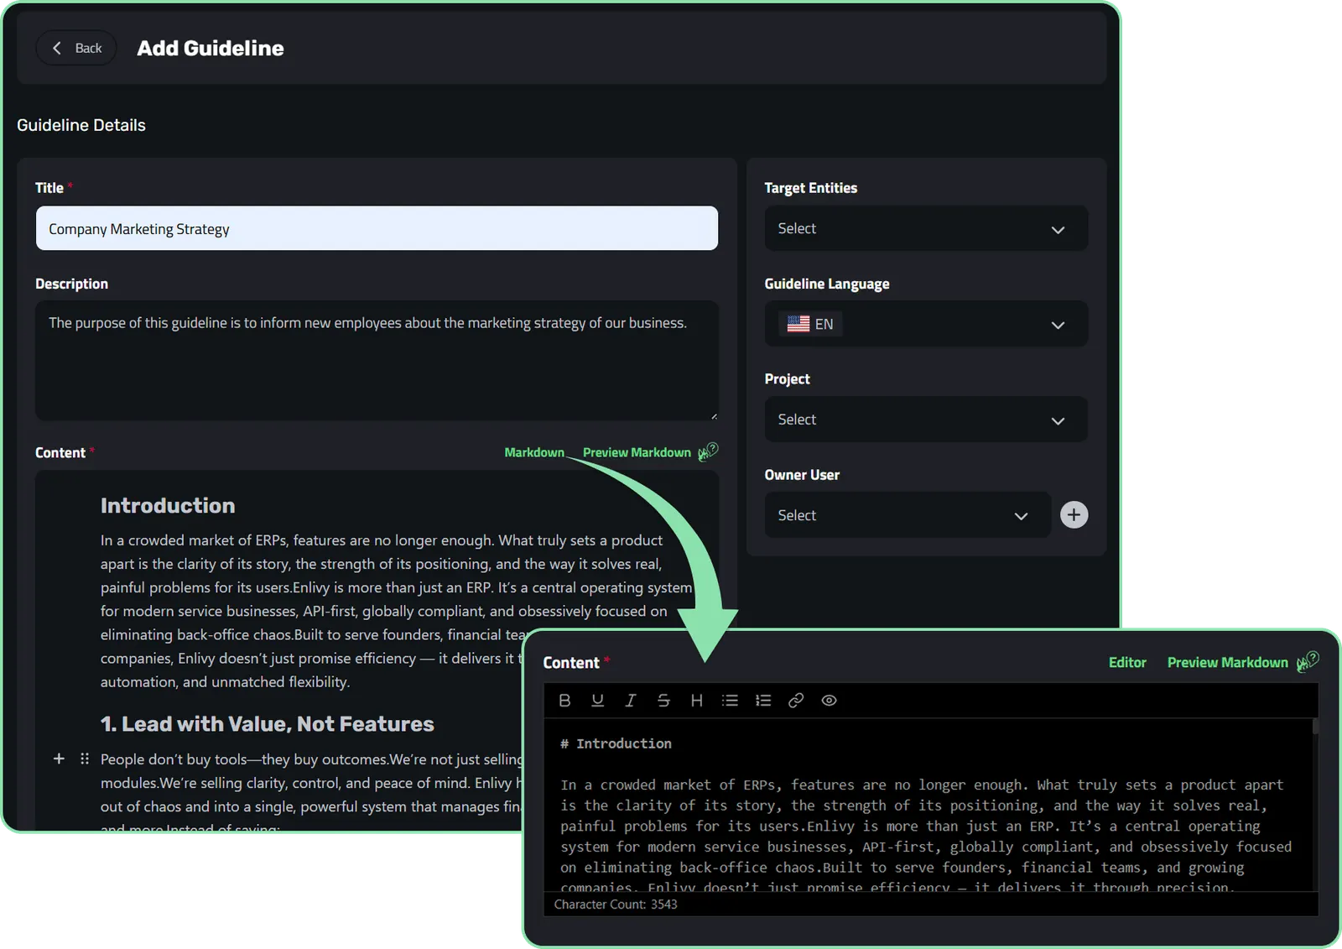Toggle italic formatting in markdown toolbar
The image size is (1342, 949).
pos(630,700)
